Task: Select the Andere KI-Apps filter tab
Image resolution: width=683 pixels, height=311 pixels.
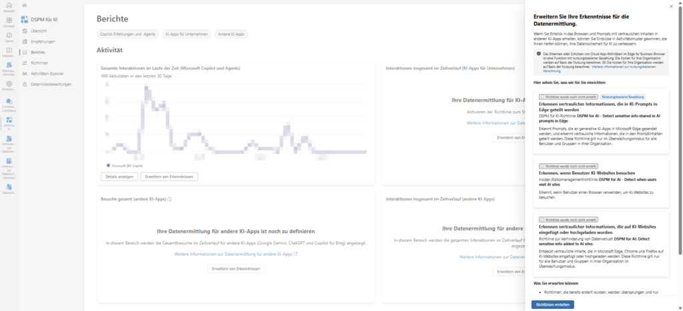Action: click(x=232, y=34)
